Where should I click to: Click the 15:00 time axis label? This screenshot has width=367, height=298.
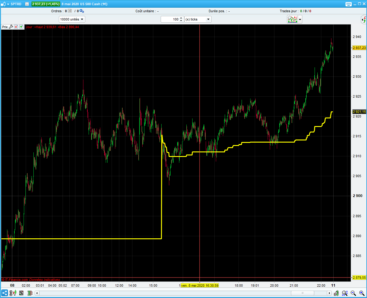click(x=153, y=285)
